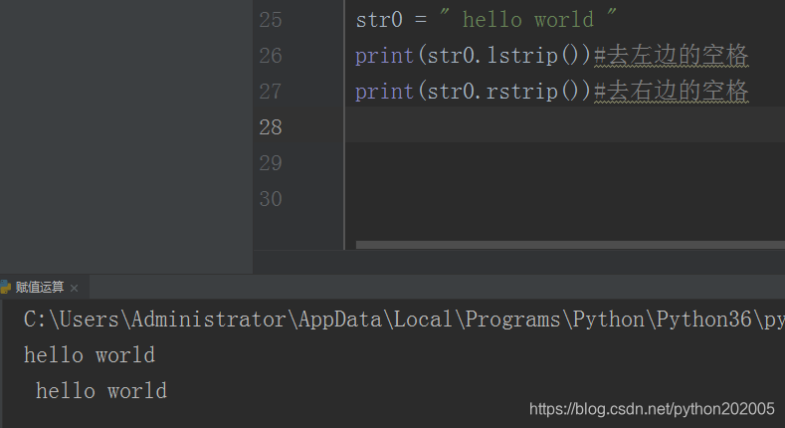Click the " hello world " string literal
This screenshot has height=428, width=785.
(x=527, y=19)
